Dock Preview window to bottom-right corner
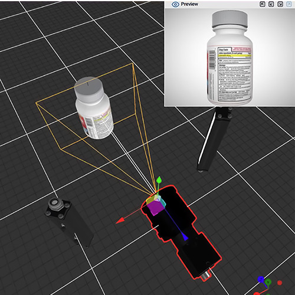Image resolution: width=295 pixels, height=295 pixels. tap(280, 4)
